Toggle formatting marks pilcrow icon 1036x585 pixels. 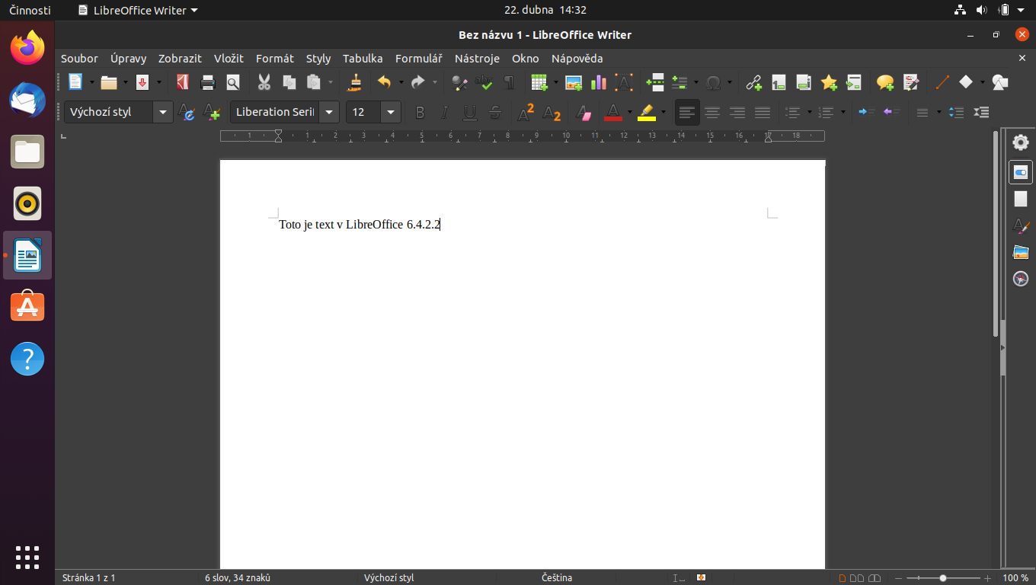[509, 82]
